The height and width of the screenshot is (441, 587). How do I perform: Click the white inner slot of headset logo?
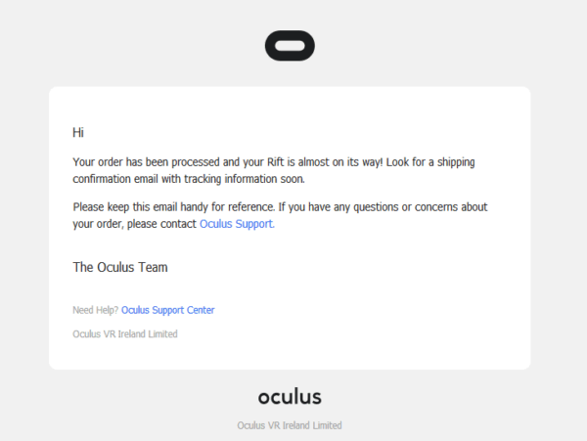290,46
